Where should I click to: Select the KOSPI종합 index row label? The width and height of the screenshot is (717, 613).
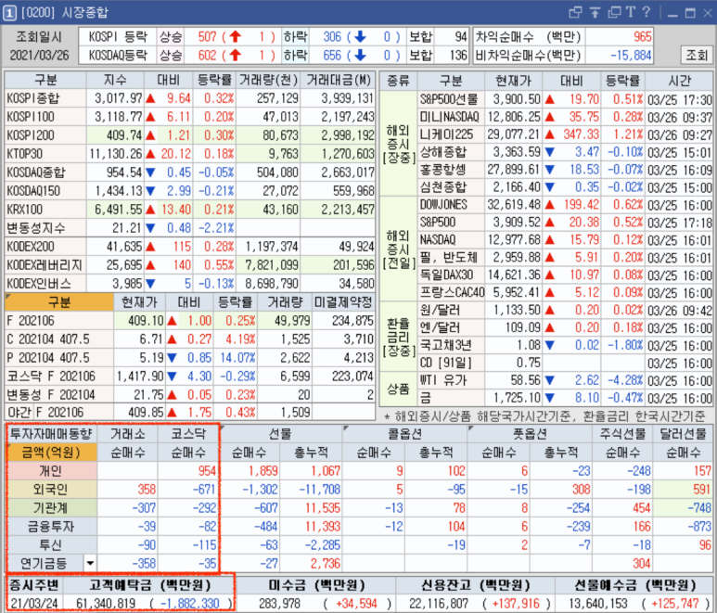click(x=45, y=98)
